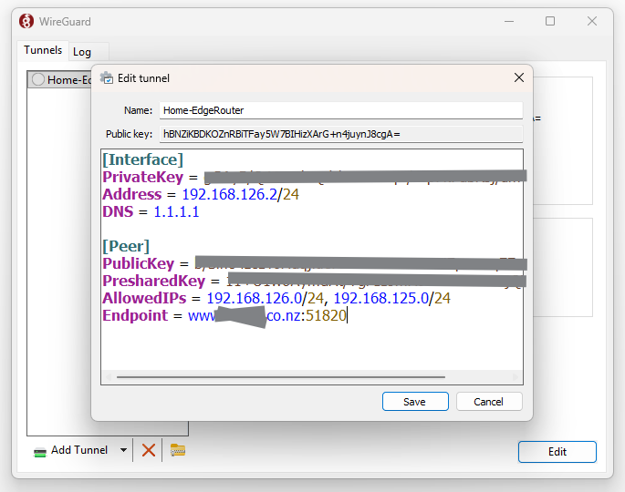Maximize the WireGuard window
Image resolution: width=625 pixels, height=492 pixels.
pos(550,21)
